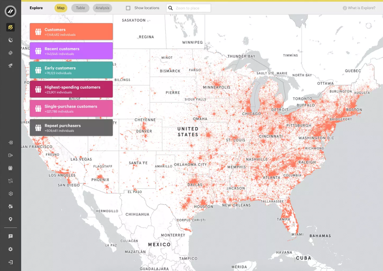
Task: Click the app logo at sidebar top
Action: [10, 11]
